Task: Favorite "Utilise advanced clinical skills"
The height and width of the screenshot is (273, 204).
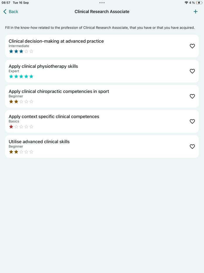Action: pos(192,146)
